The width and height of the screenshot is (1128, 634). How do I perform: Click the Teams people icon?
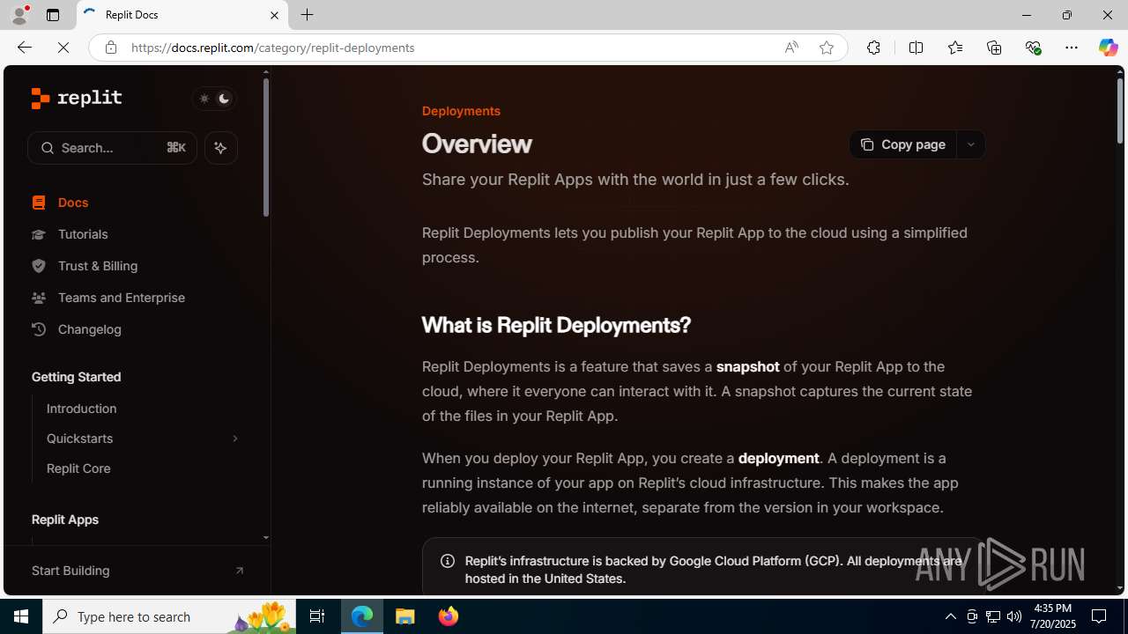[39, 298]
